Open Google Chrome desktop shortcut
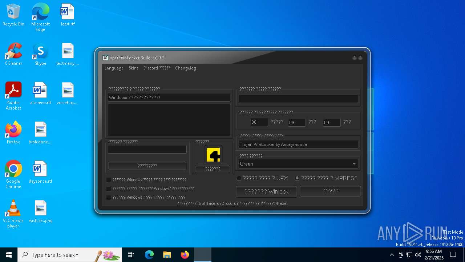 13,174
